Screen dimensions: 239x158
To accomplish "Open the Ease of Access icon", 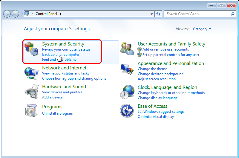I will click(127, 111).
